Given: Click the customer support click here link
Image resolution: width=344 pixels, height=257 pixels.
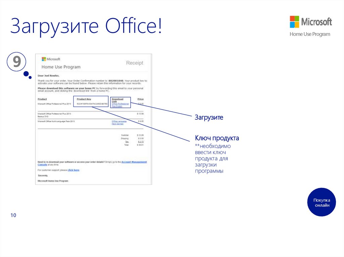Looking at the screenshot, I should pos(73,170).
